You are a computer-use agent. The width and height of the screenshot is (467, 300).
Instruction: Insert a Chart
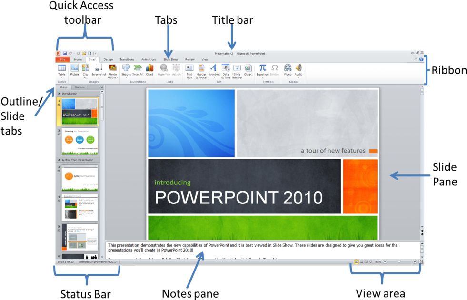(150, 71)
